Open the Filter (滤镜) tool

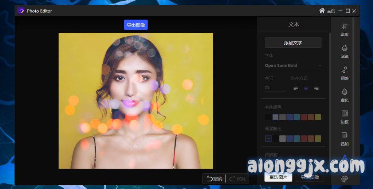point(344,51)
